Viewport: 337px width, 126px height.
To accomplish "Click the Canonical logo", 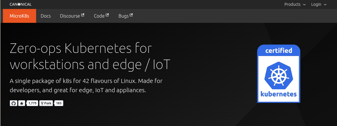I will (x=21, y=4).
